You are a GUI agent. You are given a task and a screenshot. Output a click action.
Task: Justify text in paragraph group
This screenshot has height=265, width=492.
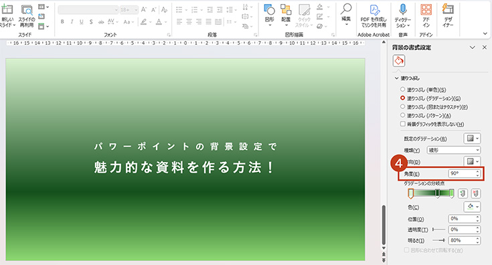(x=208, y=21)
